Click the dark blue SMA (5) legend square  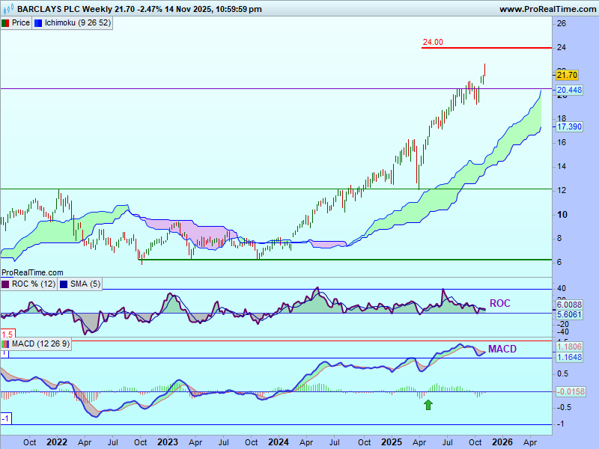[x=63, y=284]
